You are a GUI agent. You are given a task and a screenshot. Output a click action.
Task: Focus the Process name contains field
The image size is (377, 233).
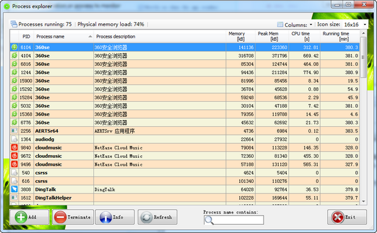[x=234, y=220]
